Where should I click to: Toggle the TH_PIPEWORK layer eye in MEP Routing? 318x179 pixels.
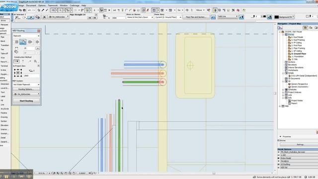pyautogui.click(x=15, y=94)
